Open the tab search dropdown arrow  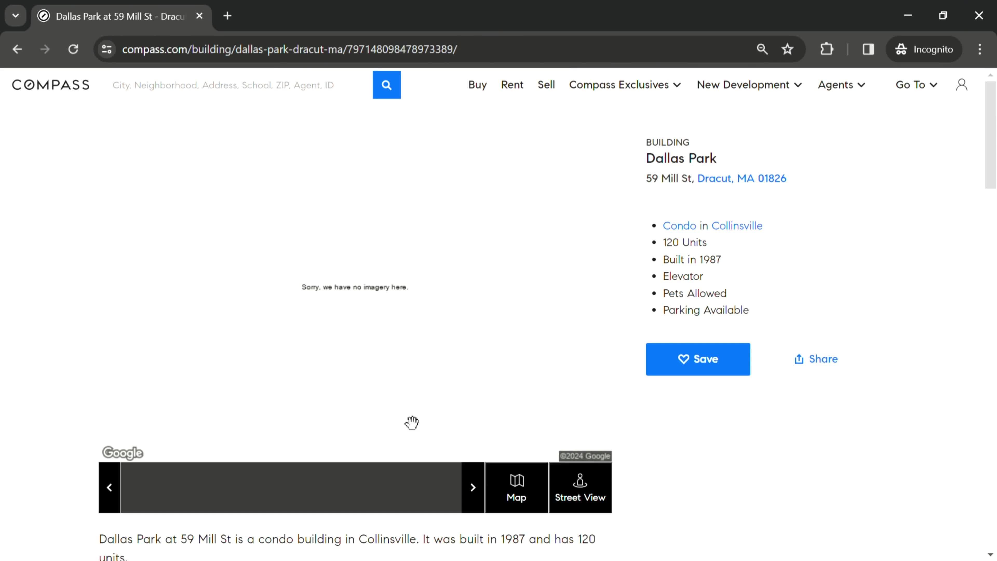(16, 16)
